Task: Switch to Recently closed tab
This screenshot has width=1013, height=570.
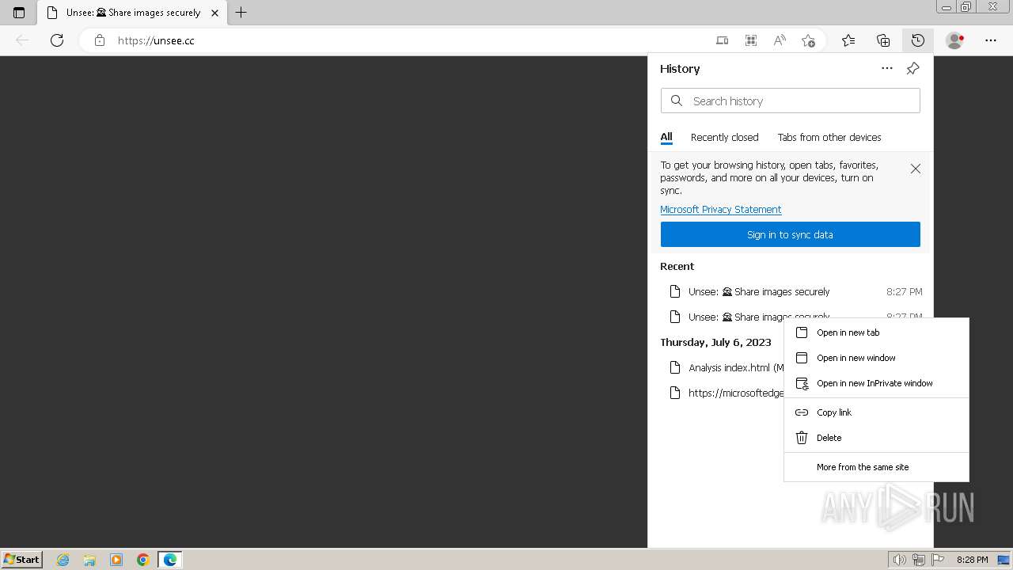Action: click(x=724, y=137)
